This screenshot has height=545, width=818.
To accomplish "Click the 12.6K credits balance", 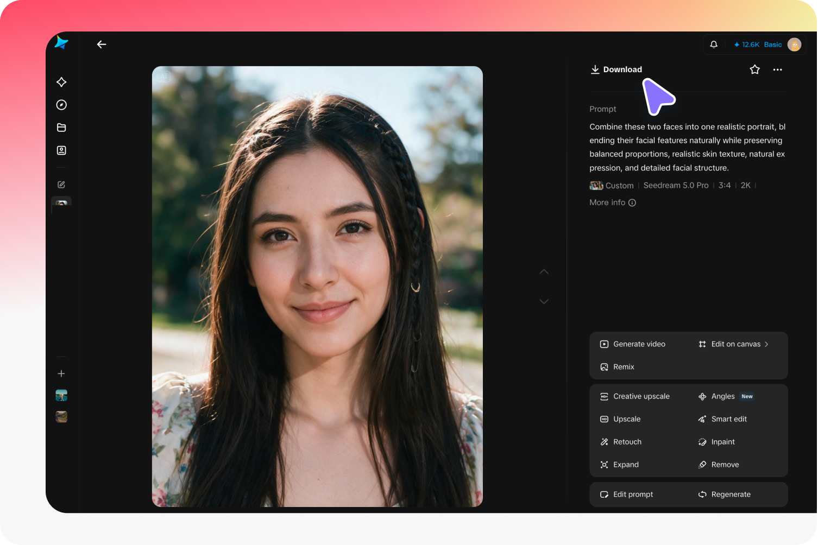I will pyautogui.click(x=746, y=45).
